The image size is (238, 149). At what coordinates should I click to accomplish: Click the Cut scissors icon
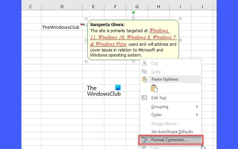144,63
